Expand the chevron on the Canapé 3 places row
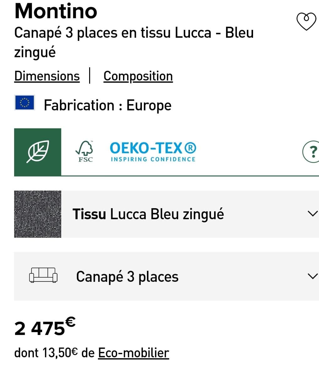Screen dimensions: 319x368 click(x=312, y=276)
